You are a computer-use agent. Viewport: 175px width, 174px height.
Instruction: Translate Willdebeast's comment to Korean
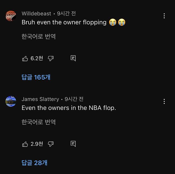pos(38,36)
